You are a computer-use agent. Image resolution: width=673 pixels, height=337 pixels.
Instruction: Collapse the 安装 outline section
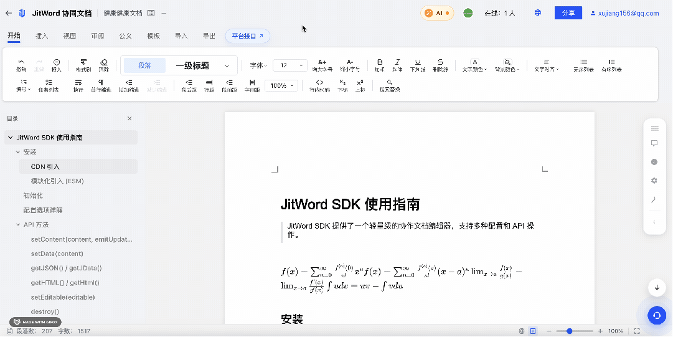click(x=18, y=152)
